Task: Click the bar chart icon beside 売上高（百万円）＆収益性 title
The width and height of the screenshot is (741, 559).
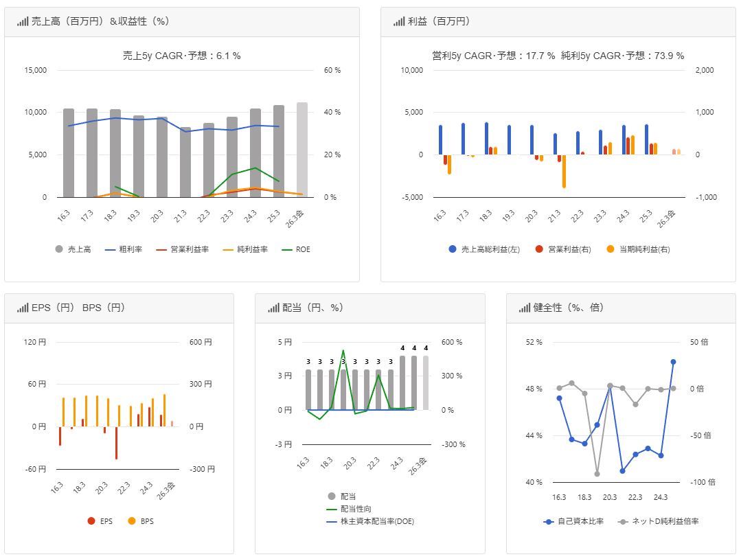Action: 23,21
